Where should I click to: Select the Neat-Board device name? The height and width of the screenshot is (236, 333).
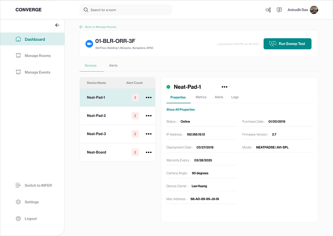96,152
